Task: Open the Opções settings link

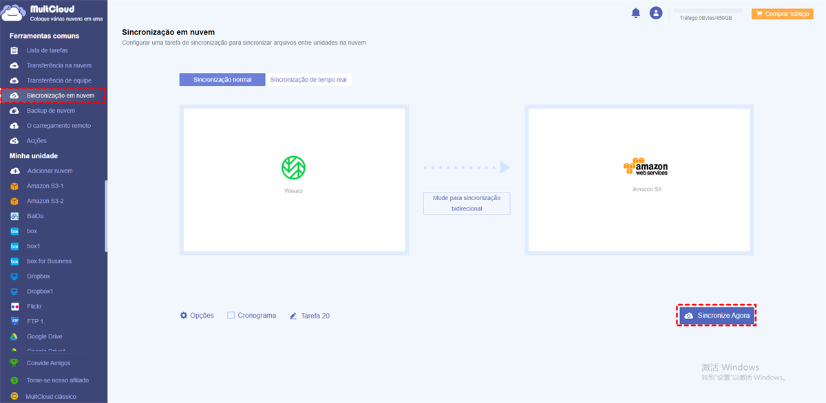Action: 197,316
